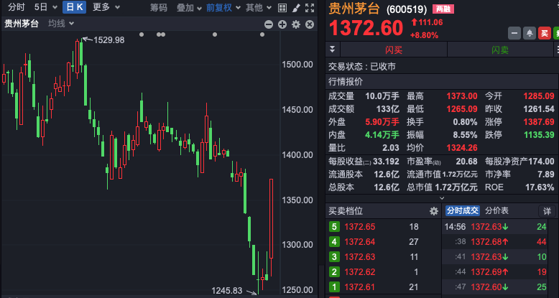Viewport: 559px width, 298px height.
Task: Select sell level 5 indicator
Action: 334,227
